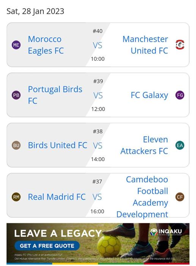Image resolution: width=196 pixels, height=266 pixels.
Task: Select the purple FG team badge
Action: [180, 95]
